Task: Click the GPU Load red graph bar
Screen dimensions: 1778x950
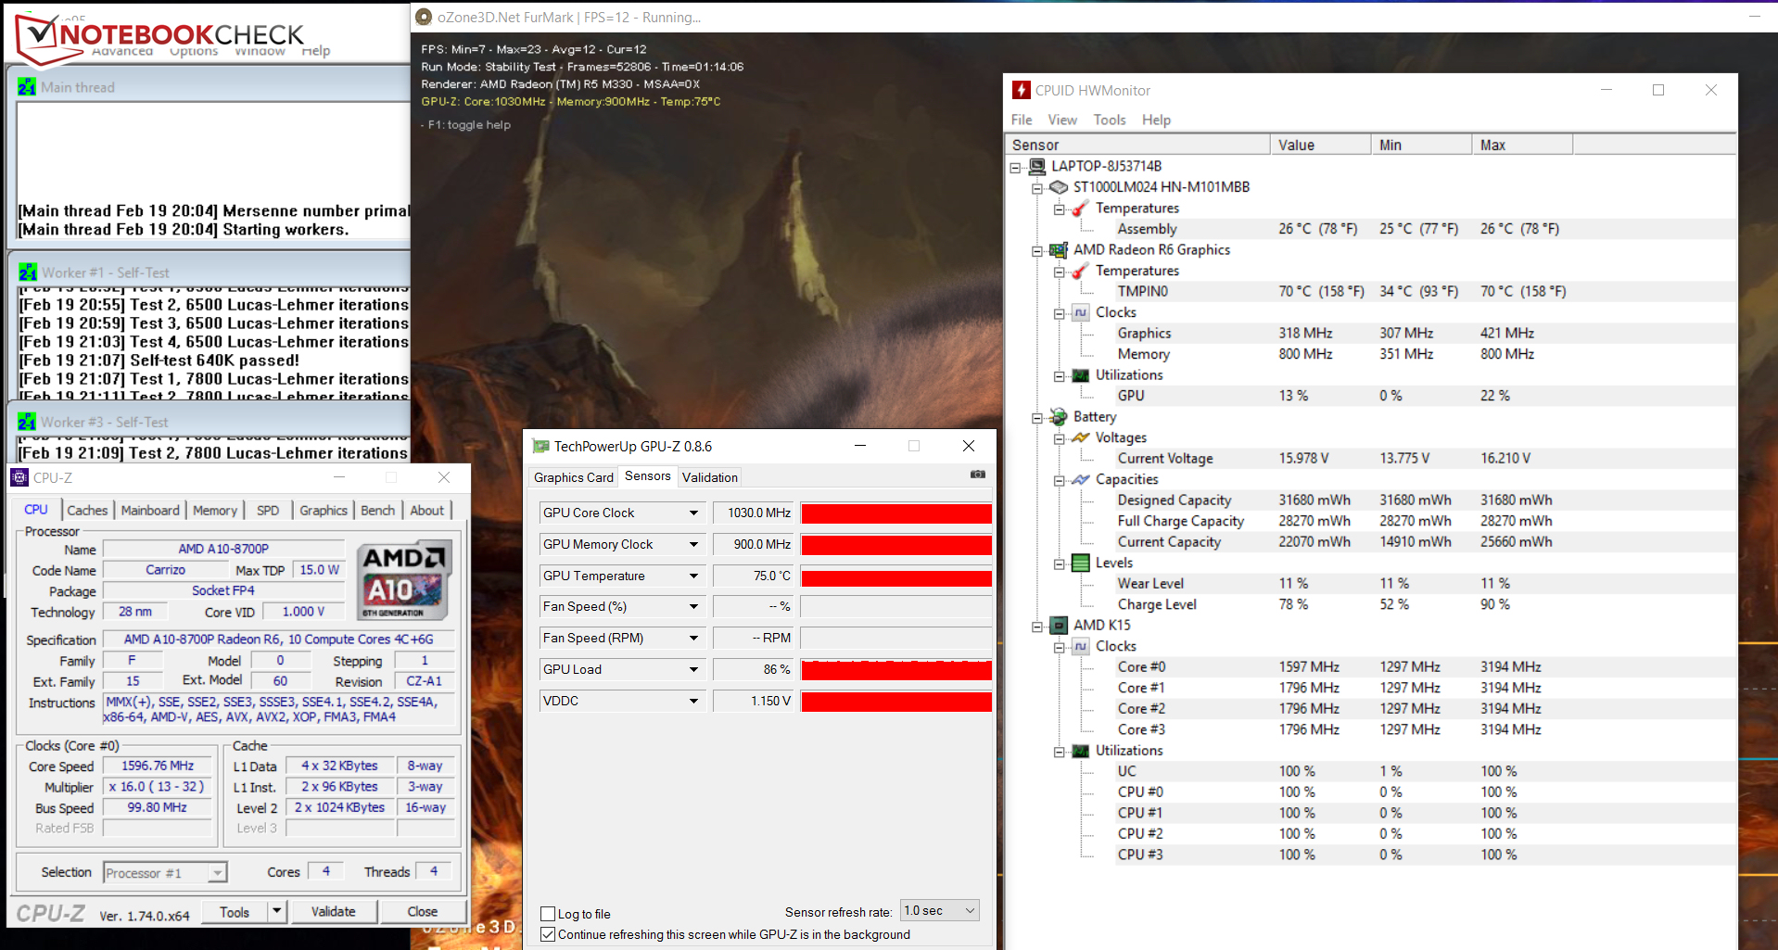Action: (896, 670)
